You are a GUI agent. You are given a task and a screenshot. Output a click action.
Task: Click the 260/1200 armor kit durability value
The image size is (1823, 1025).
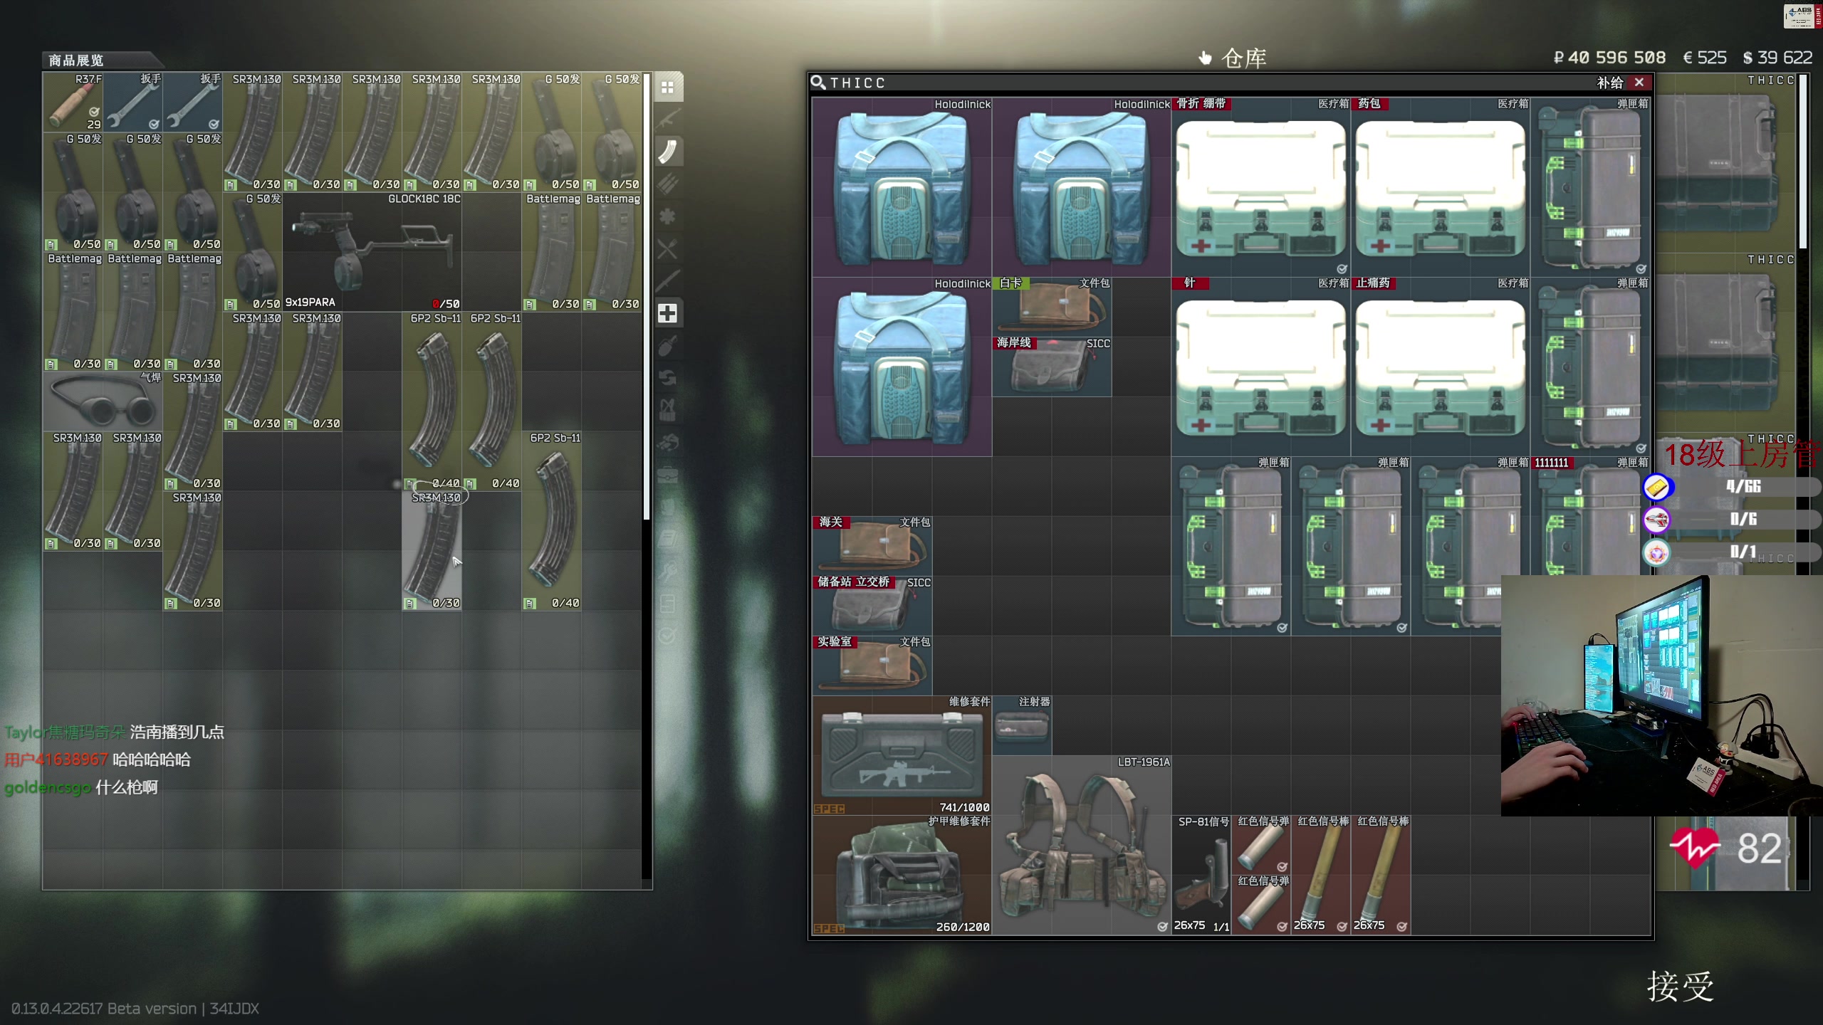(x=963, y=927)
